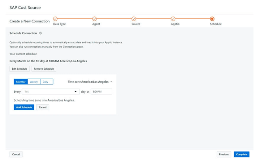Open help icon next to Schedule Connection

[40, 33]
